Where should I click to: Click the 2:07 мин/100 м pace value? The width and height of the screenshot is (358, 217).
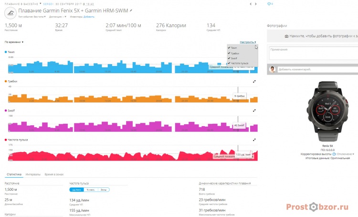[x=123, y=26]
